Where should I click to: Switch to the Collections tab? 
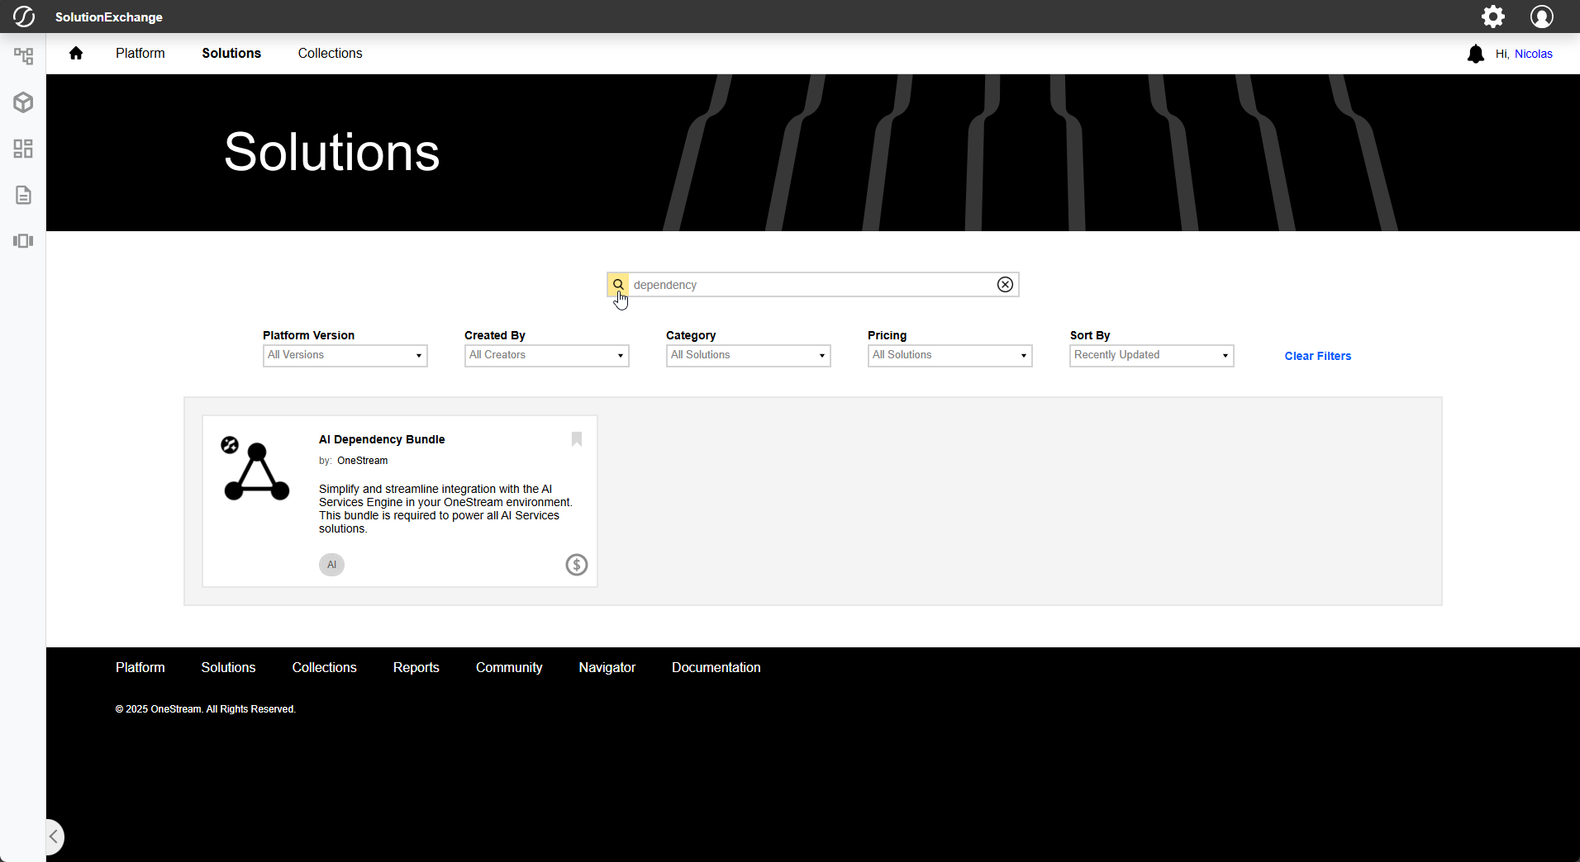pyautogui.click(x=330, y=54)
